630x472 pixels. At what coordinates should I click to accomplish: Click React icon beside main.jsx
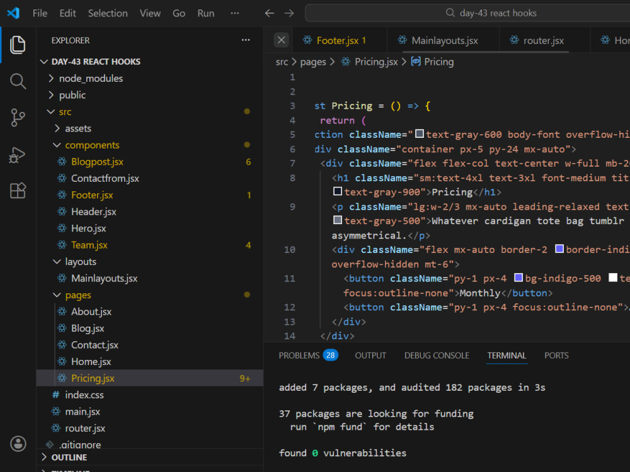pyautogui.click(x=56, y=412)
